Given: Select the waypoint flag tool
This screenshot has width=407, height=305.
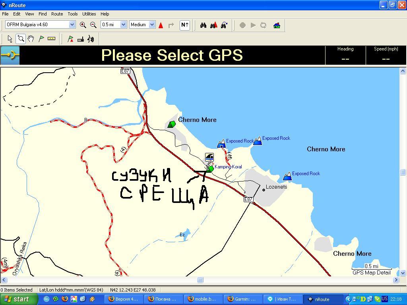Looking at the screenshot, I should 41,39.
